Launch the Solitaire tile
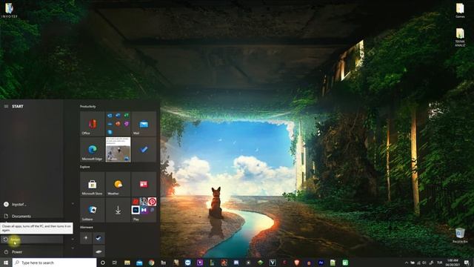This screenshot has width=474, height=267. pyautogui.click(x=92, y=210)
